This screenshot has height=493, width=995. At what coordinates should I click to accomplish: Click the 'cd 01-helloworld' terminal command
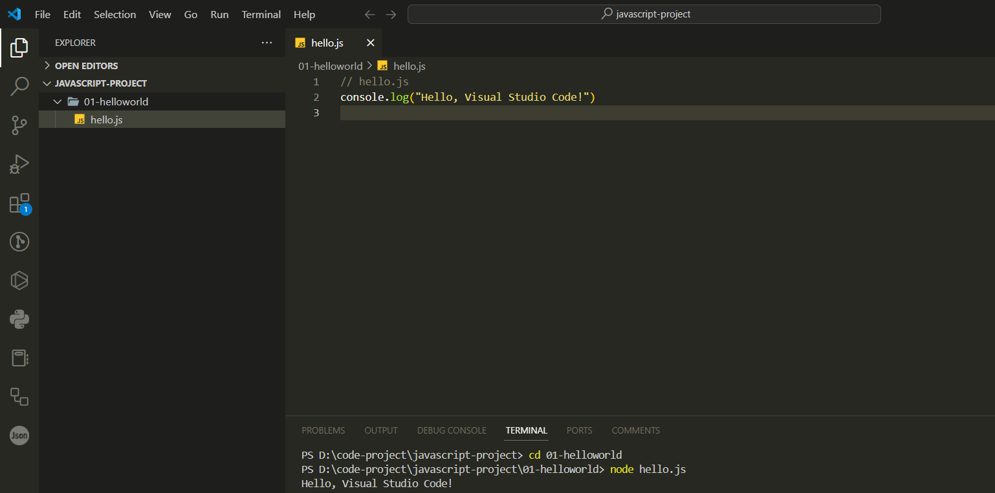575,455
